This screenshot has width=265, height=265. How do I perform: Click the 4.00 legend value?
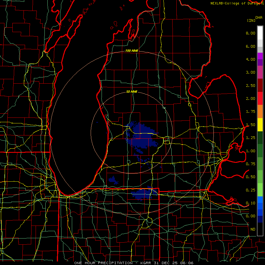pos(251,59)
